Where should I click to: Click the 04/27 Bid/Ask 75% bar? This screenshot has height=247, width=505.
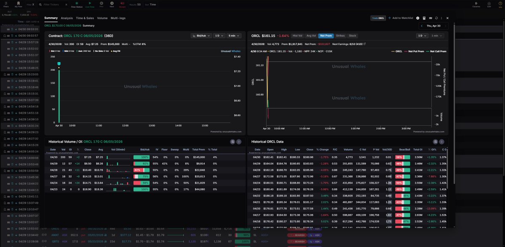[x=142, y=176]
